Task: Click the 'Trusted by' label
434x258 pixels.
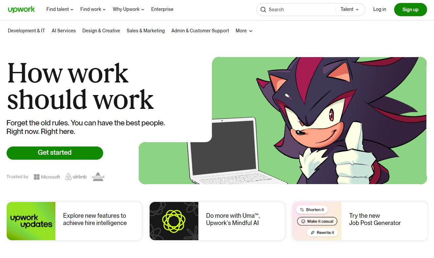Action: (17, 177)
